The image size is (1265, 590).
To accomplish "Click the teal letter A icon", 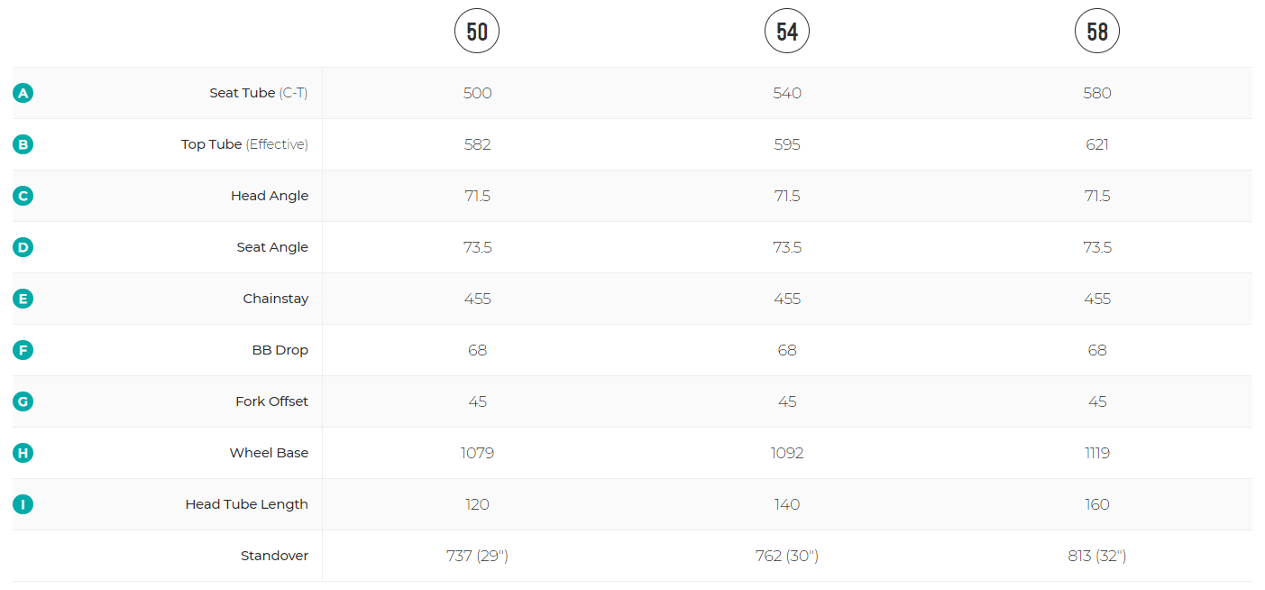I will [23, 93].
